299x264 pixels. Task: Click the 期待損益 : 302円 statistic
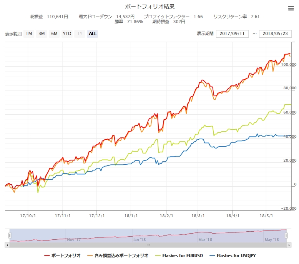point(169,22)
